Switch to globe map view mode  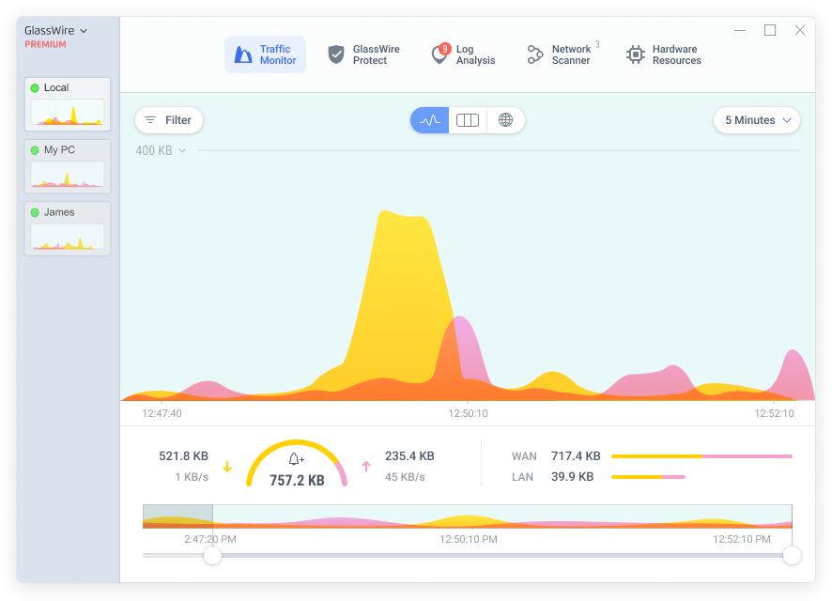(x=505, y=120)
